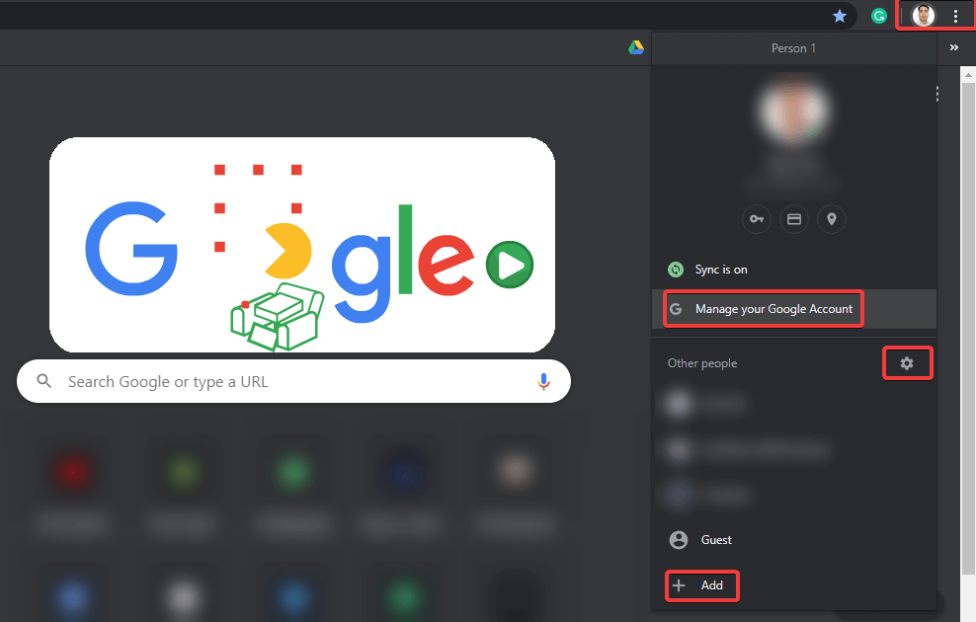Click the Sync is on icon
The image size is (976, 622).
[x=676, y=269]
